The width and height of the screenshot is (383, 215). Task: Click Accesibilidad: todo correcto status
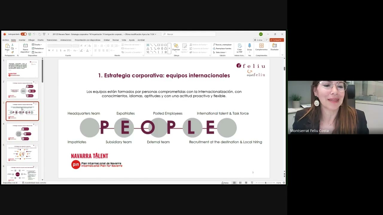(x=34, y=183)
